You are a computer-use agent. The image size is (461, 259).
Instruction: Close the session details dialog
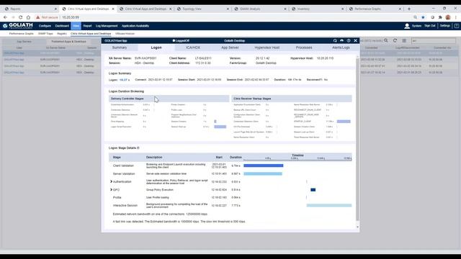click(355, 40)
